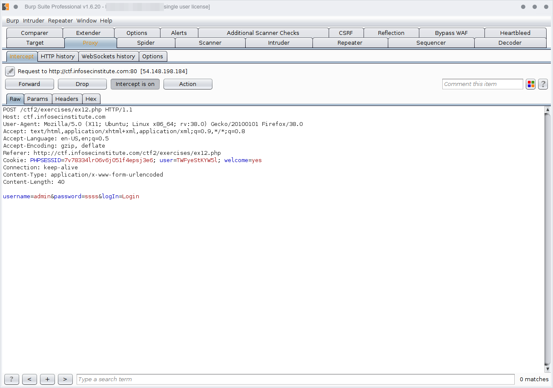Switch to the Target tab
This screenshot has height=388, width=553.
coord(35,43)
